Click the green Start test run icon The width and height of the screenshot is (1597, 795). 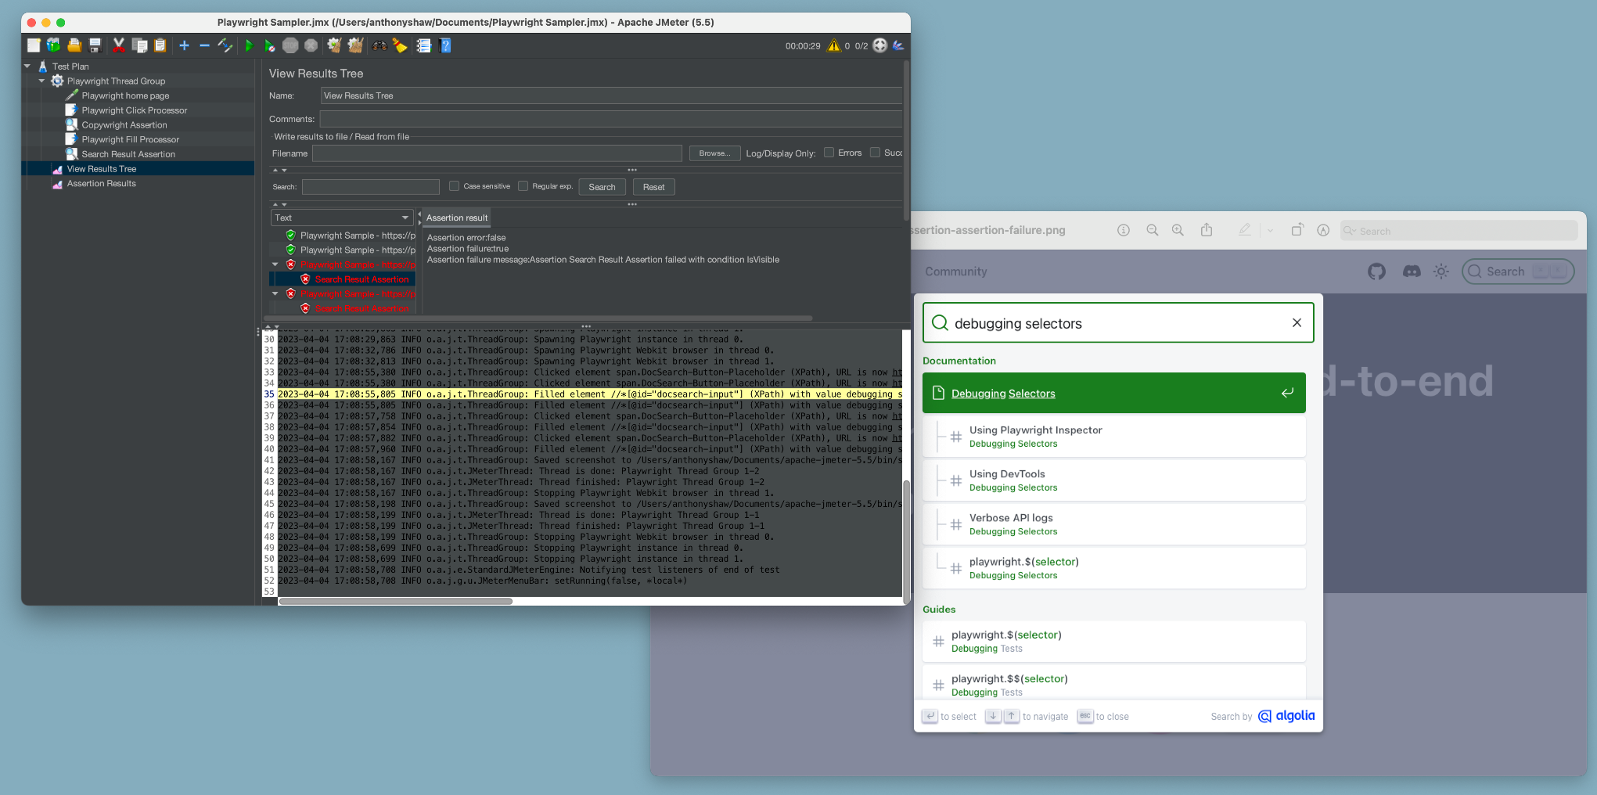pyautogui.click(x=249, y=46)
